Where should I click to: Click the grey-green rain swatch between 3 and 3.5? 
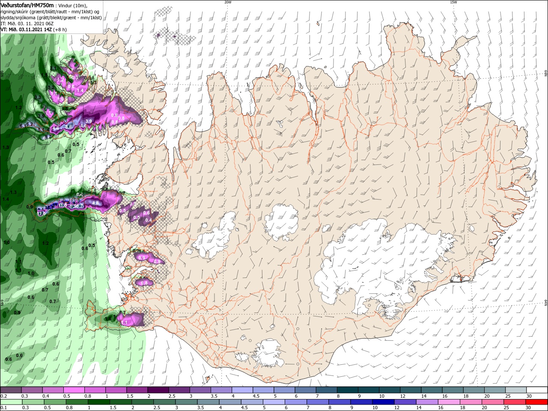(187, 402)
